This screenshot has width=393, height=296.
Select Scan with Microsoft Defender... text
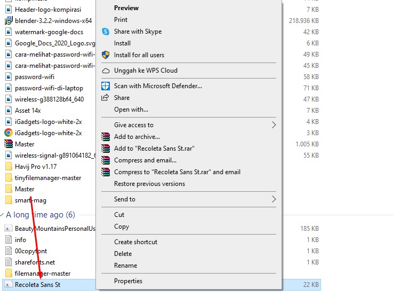pyautogui.click(x=158, y=86)
